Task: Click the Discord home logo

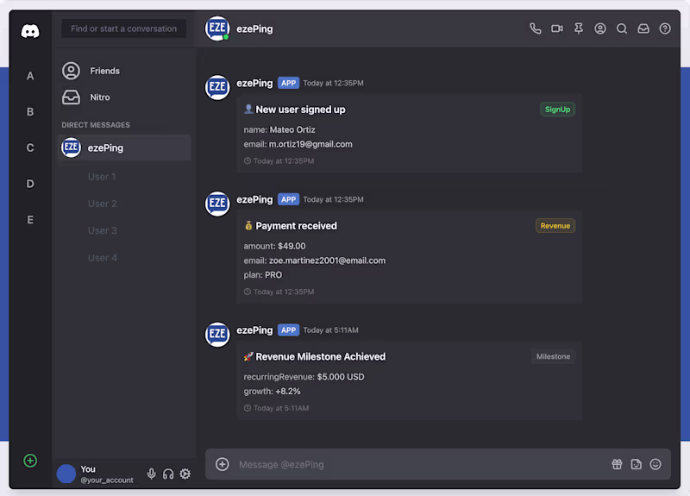Action: pyautogui.click(x=30, y=31)
